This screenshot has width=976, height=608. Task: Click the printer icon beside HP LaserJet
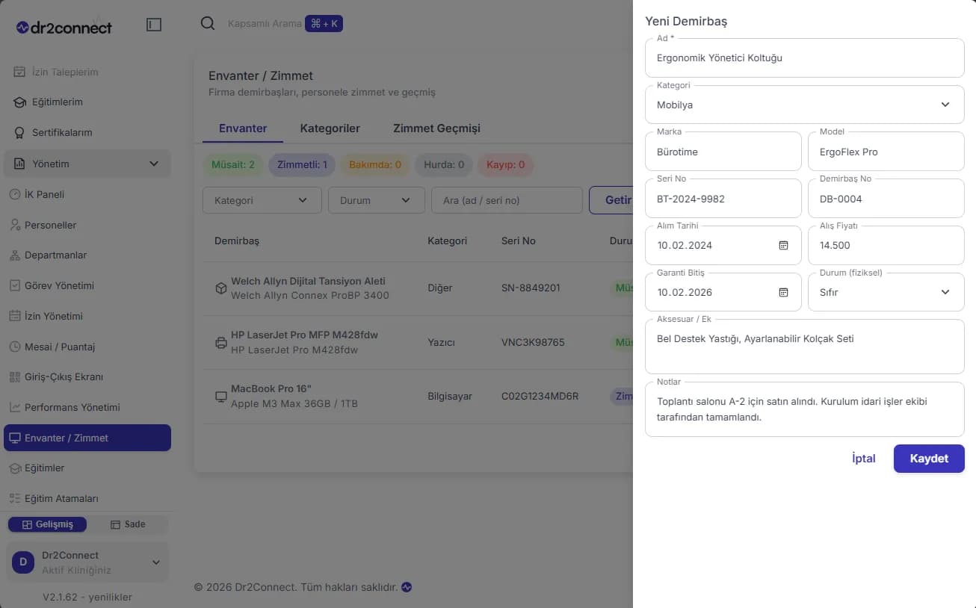pyautogui.click(x=220, y=342)
